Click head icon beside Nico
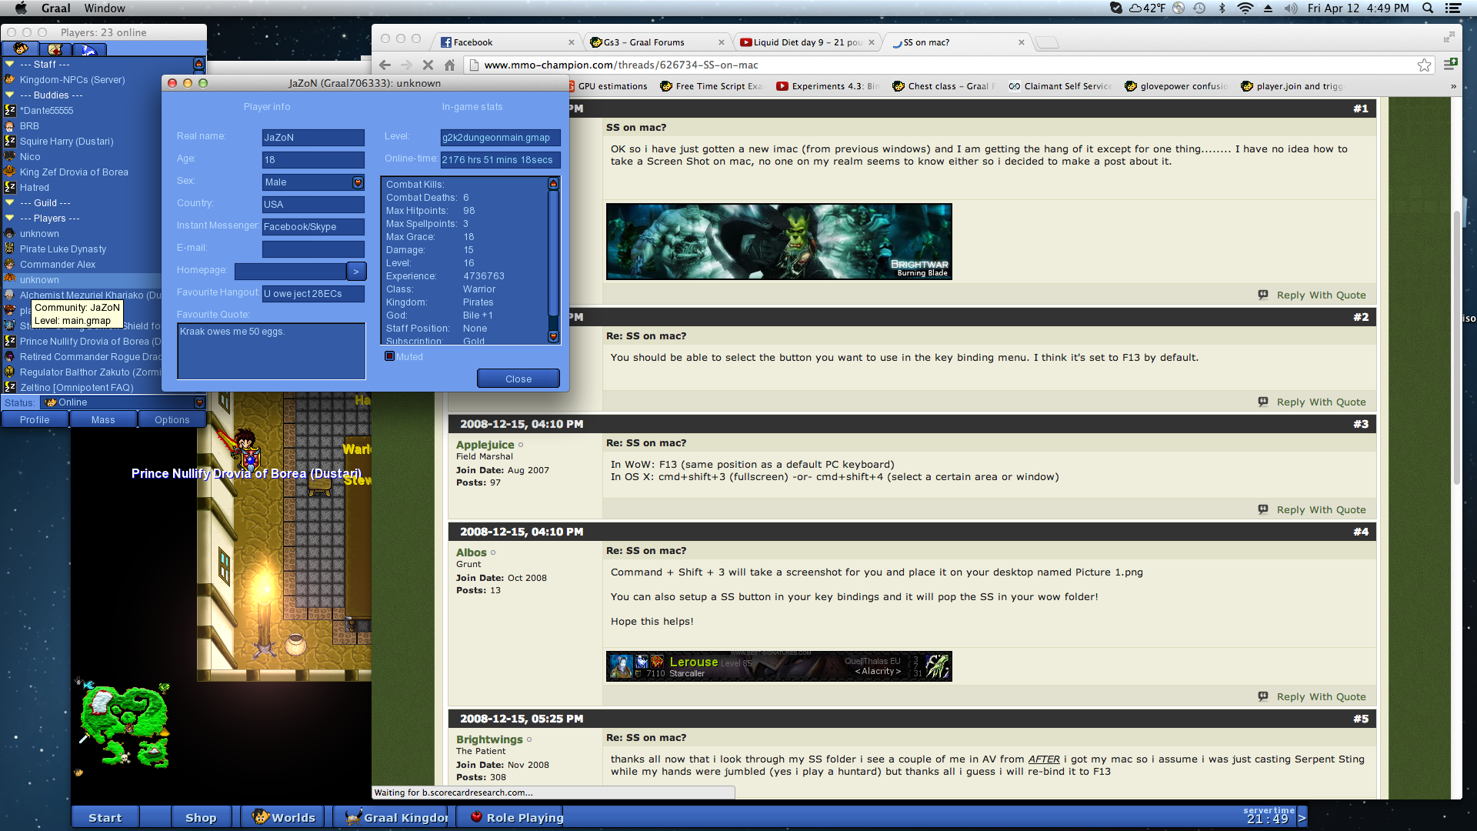This screenshot has width=1477, height=831. click(x=10, y=157)
